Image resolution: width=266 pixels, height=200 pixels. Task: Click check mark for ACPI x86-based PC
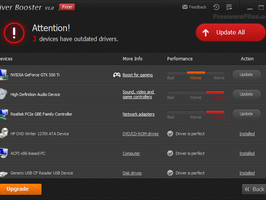click(x=170, y=153)
